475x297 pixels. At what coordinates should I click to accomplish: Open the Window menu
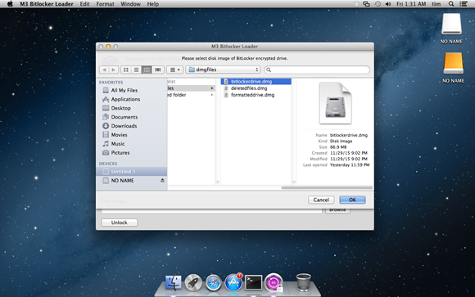coord(130,4)
